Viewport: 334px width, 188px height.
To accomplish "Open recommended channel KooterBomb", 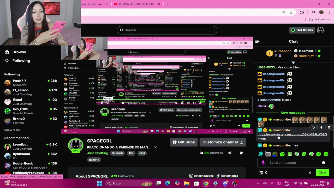I will (31, 165).
